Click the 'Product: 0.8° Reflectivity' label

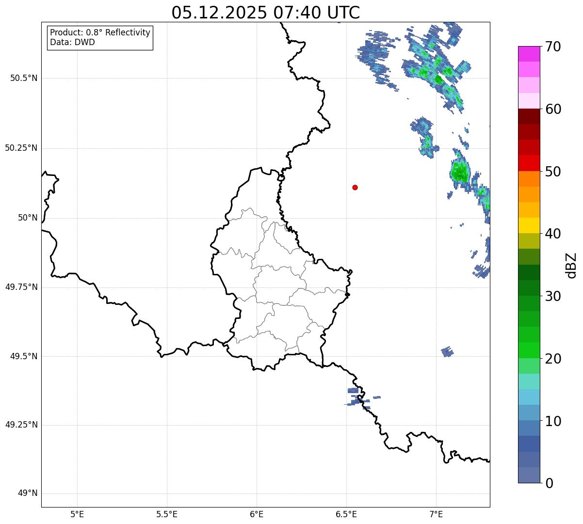coord(100,32)
